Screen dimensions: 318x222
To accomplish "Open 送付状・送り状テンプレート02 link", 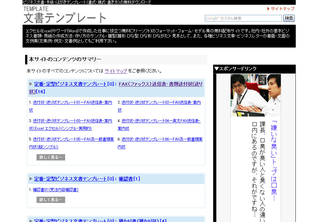I will pos(161,102).
